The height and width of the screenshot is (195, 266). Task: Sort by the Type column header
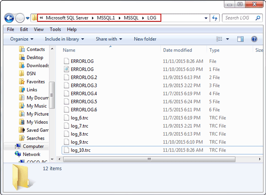pos(214,50)
